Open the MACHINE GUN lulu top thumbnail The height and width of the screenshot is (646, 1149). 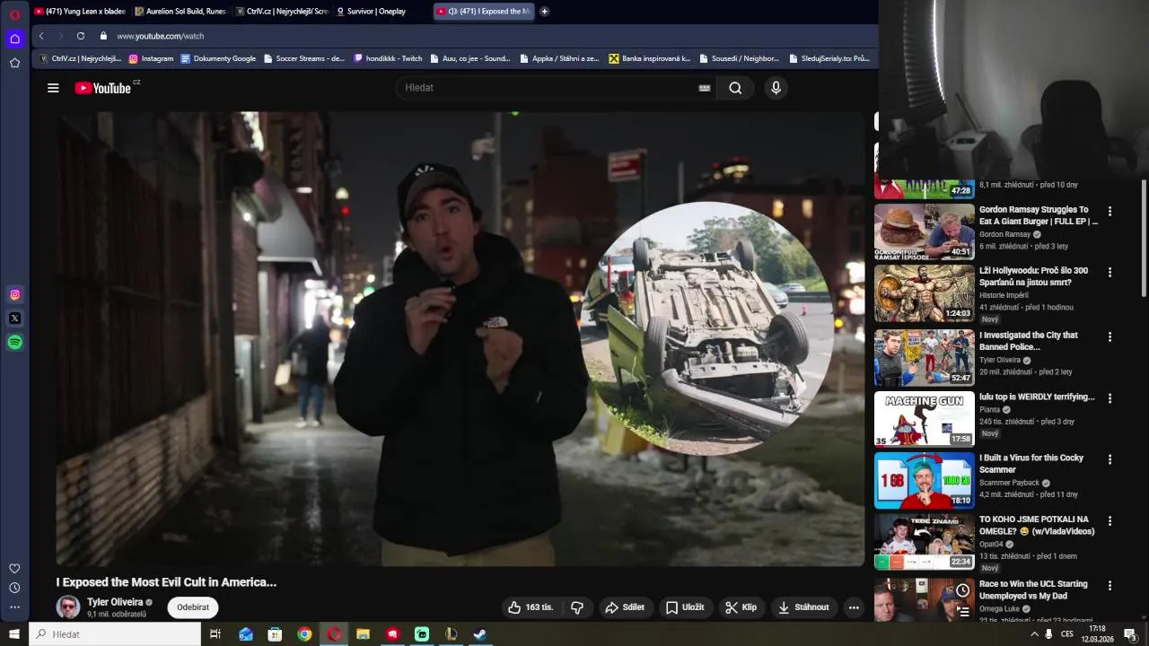[x=924, y=419]
